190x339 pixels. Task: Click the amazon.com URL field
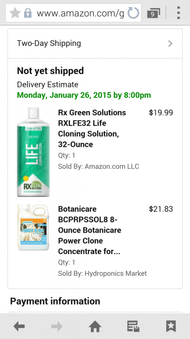coord(80,14)
